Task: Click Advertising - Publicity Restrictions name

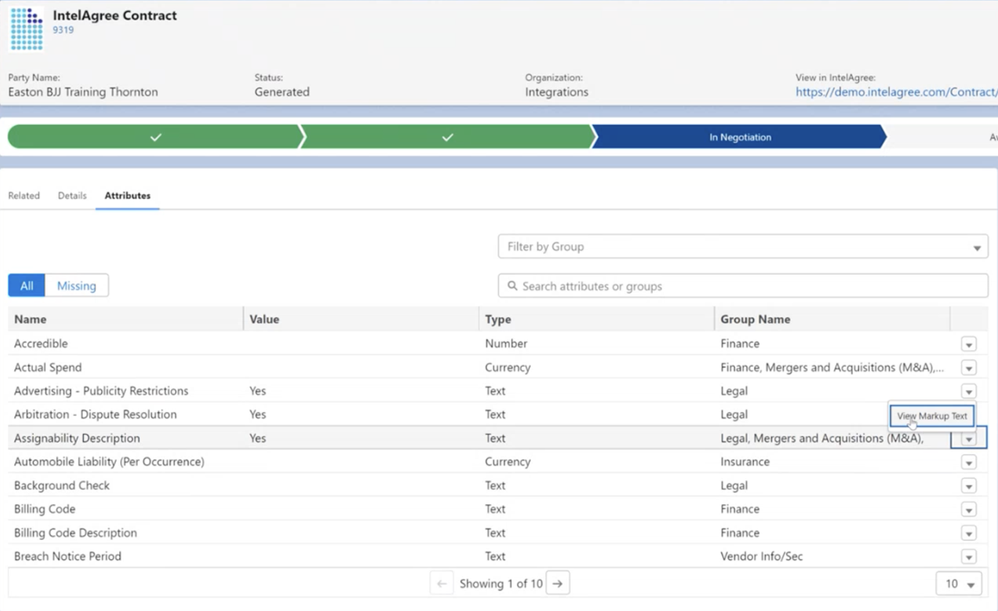Action: 101,391
